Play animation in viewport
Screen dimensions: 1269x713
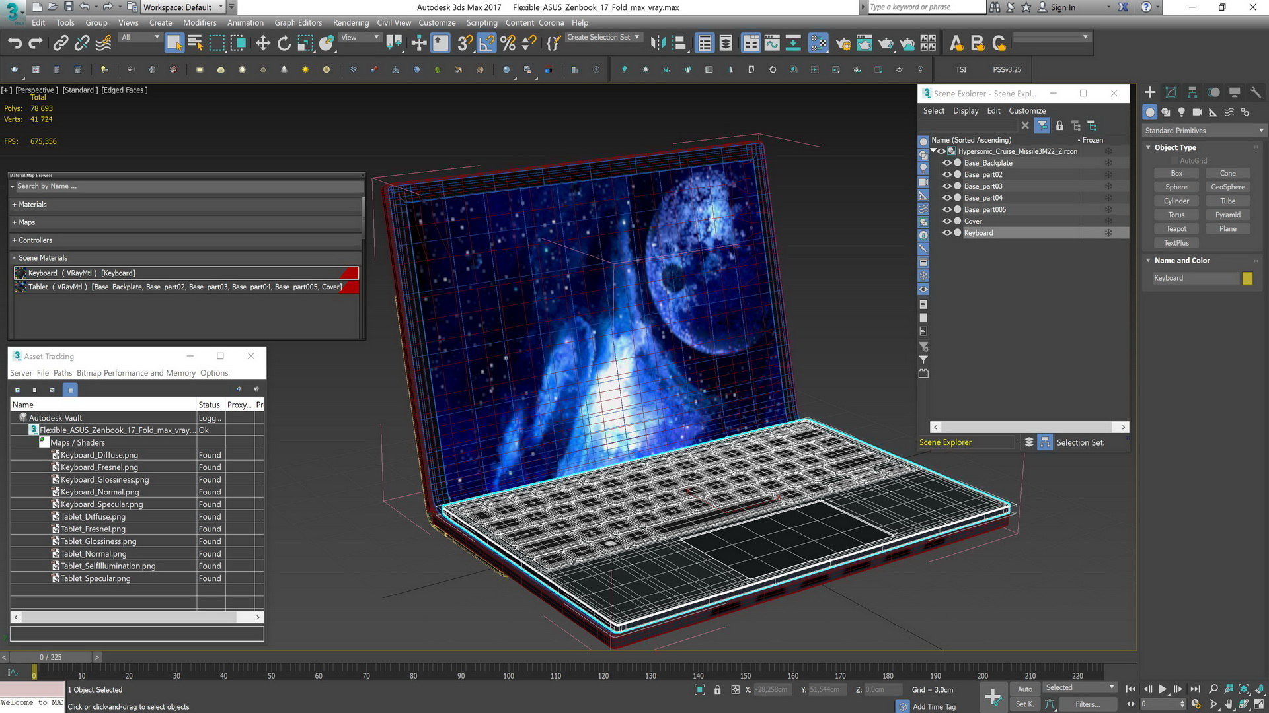(x=1163, y=689)
